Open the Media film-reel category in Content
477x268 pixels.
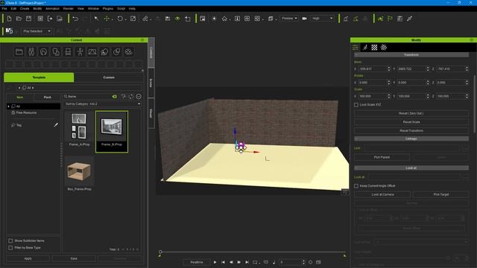(x=129, y=51)
